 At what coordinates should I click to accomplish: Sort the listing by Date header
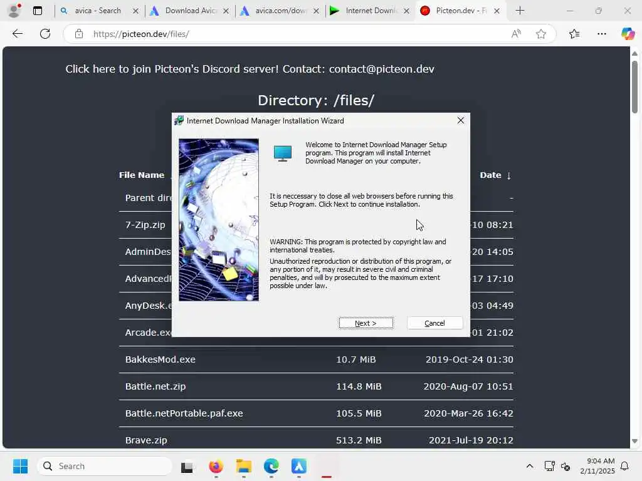point(490,175)
